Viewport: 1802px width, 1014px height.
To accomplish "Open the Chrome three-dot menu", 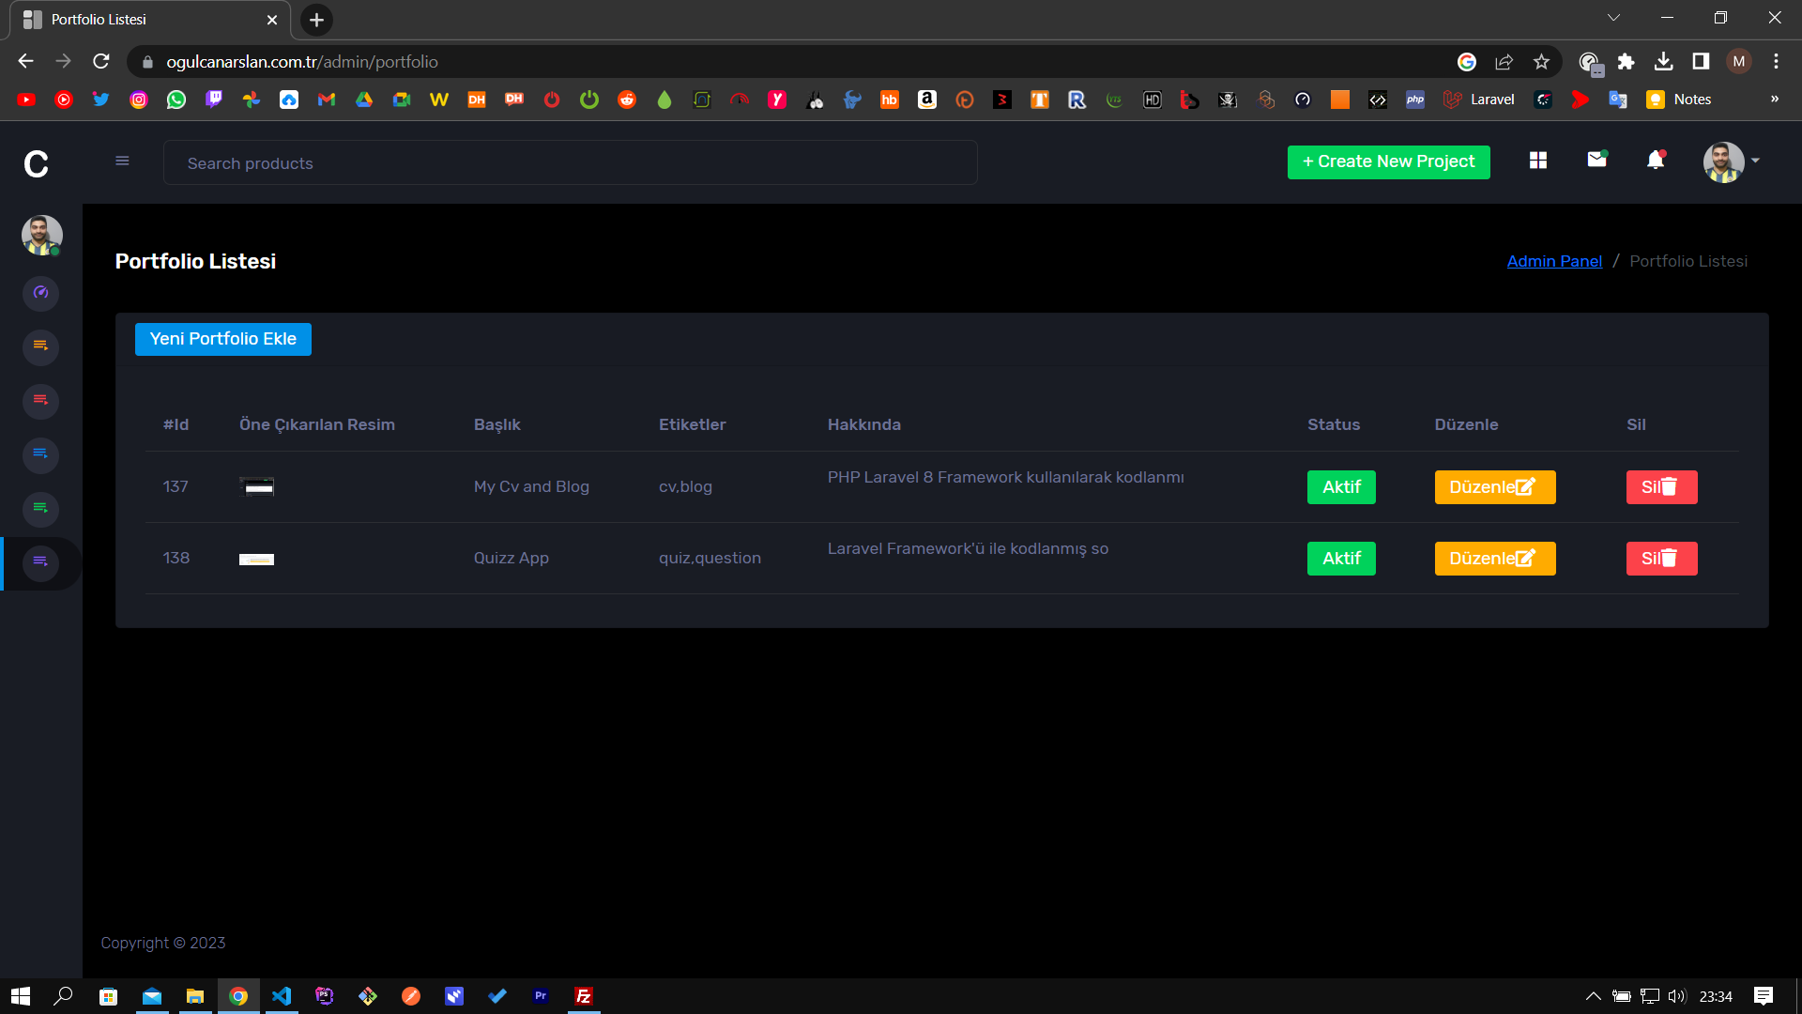I will [1776, 62].
